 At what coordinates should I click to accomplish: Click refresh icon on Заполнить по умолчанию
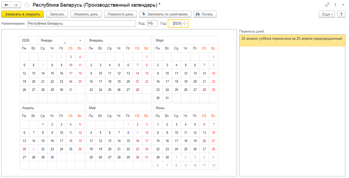click(x=143, y=14)
